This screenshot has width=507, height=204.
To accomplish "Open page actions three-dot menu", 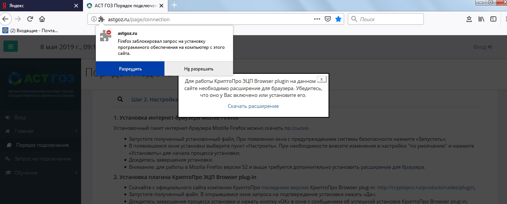I will tap(317, 19).
